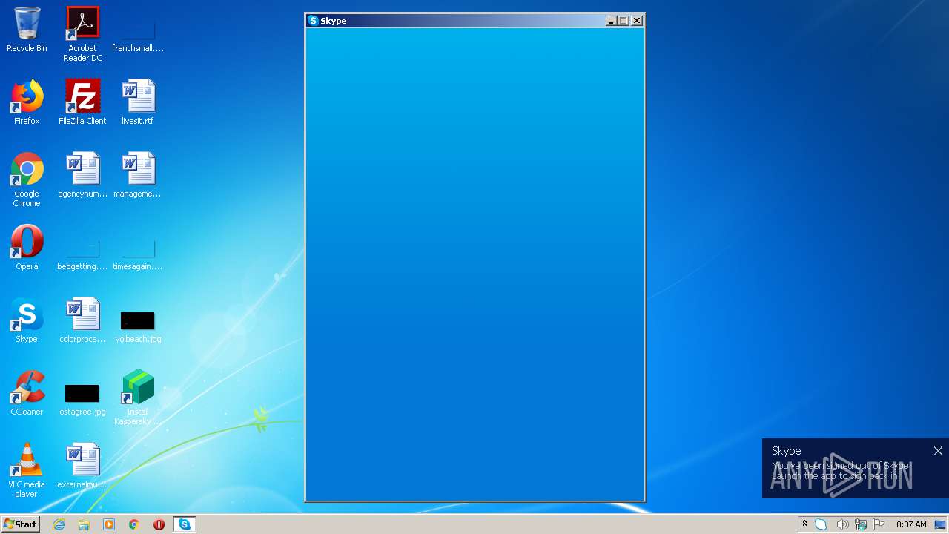Open network status tray icon
949x534 pixels.
[861, 524]
